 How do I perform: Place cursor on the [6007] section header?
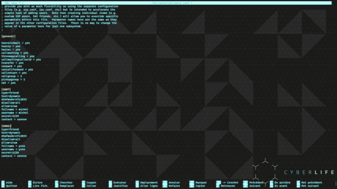6,89
